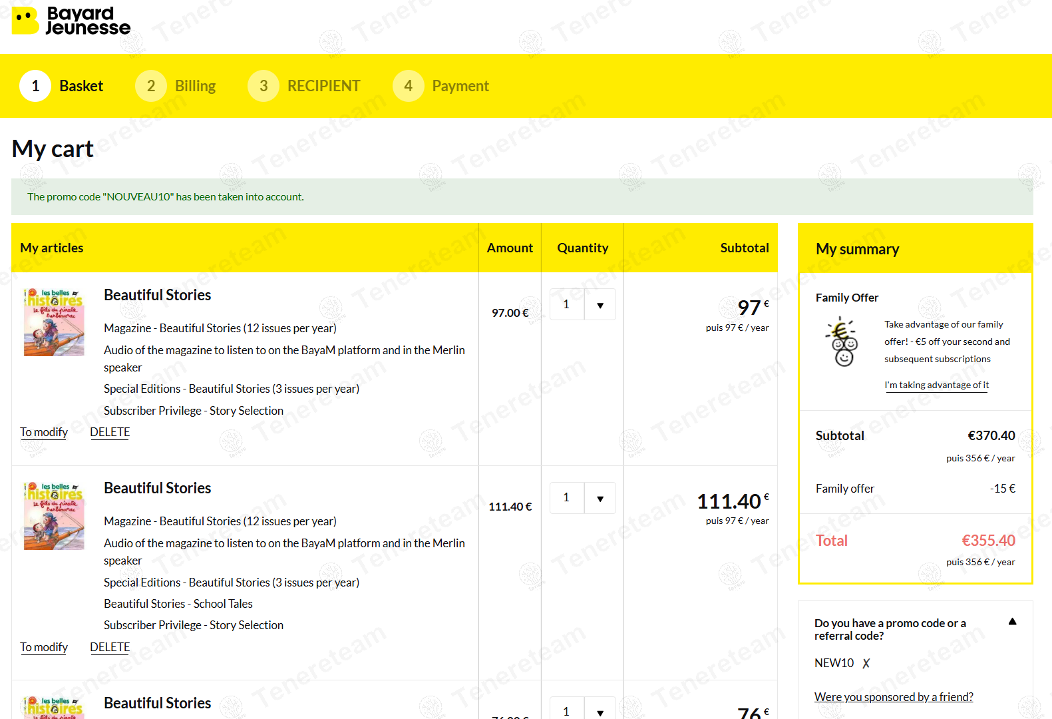Collapse the promo code section arrow
Screen dimensions: 1052x719
pyautogui.click(x=1012, y=622)
